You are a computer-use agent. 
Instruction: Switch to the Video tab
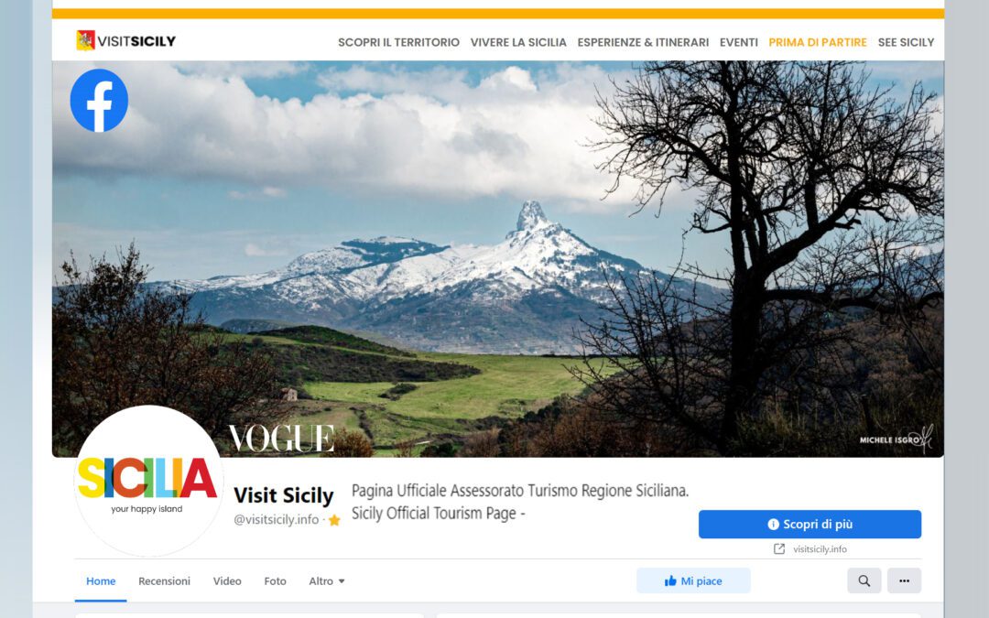pyautogui.click(x=227, y=580)
